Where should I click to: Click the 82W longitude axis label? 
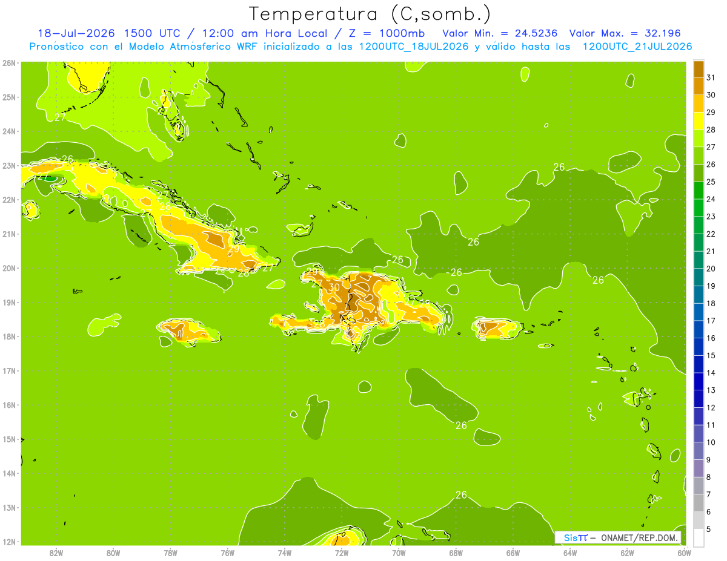tap(56, 553)
